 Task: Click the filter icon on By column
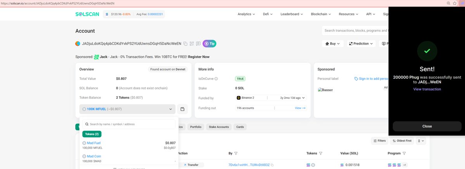236,153
